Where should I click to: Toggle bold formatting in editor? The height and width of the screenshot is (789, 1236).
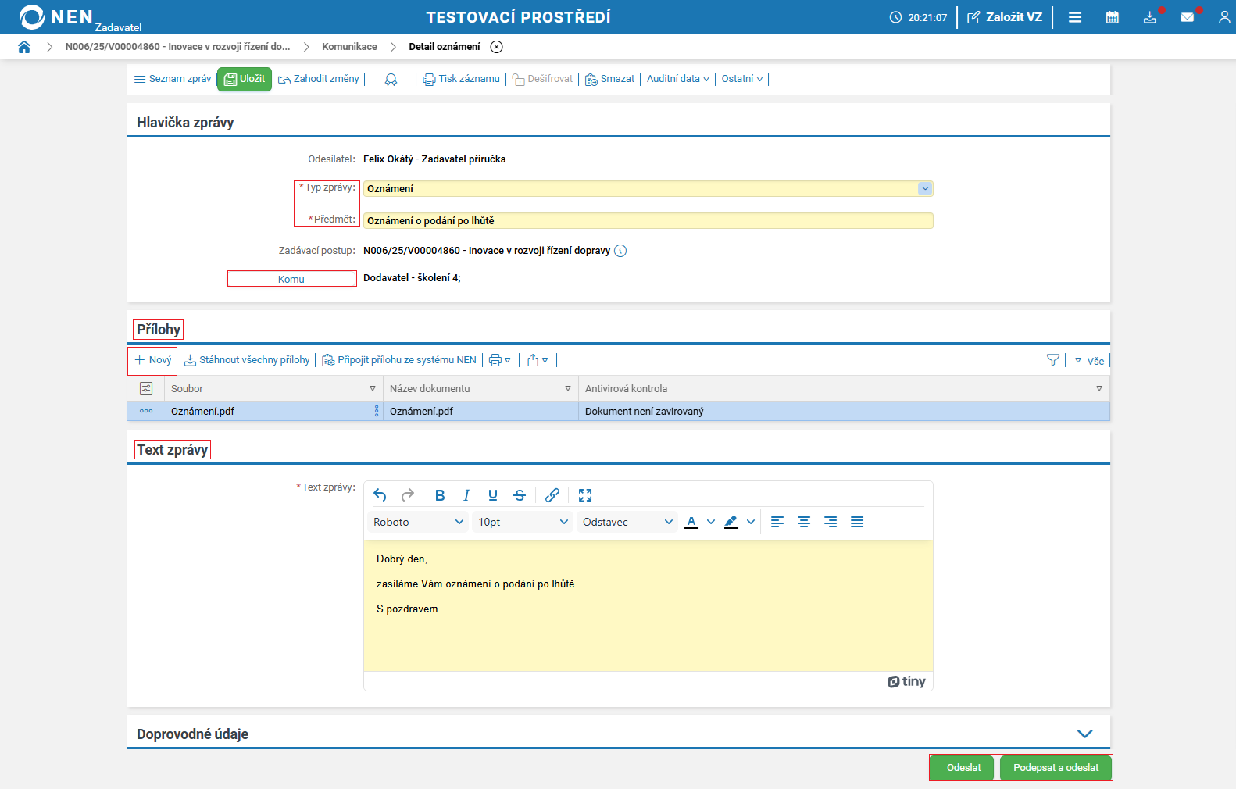pyautogui.click(x=440, y=495)
